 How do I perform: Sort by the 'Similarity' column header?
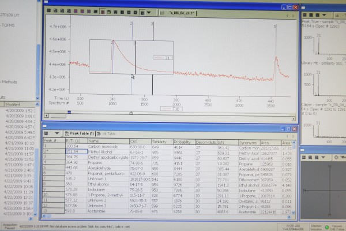click(162, 141)
